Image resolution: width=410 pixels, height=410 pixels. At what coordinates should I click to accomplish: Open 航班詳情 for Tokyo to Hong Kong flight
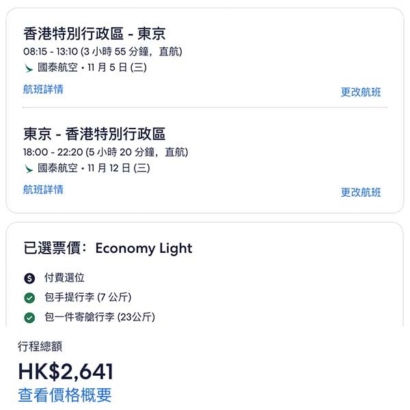tap(44, 189)
